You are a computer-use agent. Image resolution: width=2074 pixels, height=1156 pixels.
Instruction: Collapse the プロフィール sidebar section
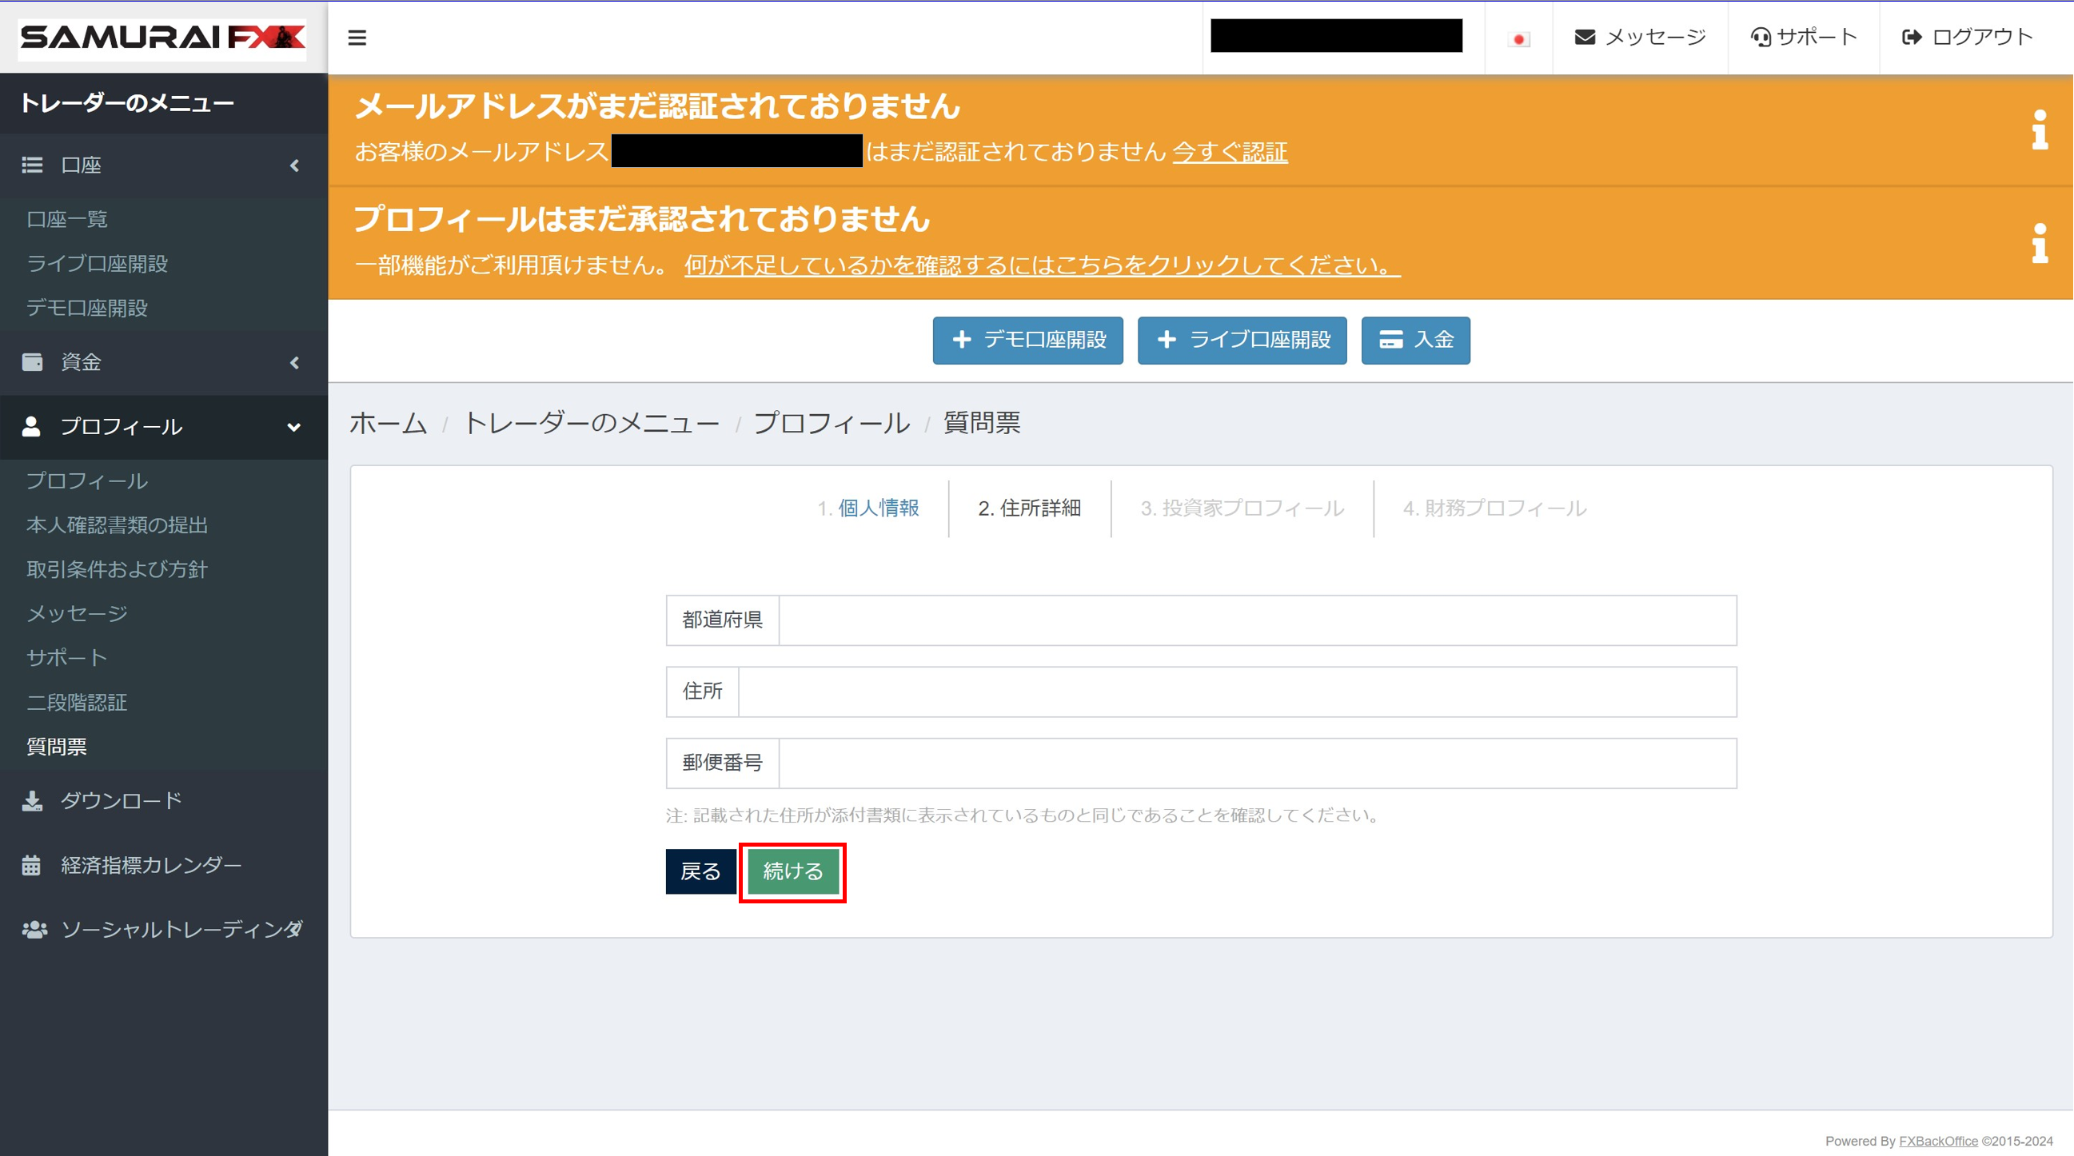pyautogui.click(x=163, y=427)
